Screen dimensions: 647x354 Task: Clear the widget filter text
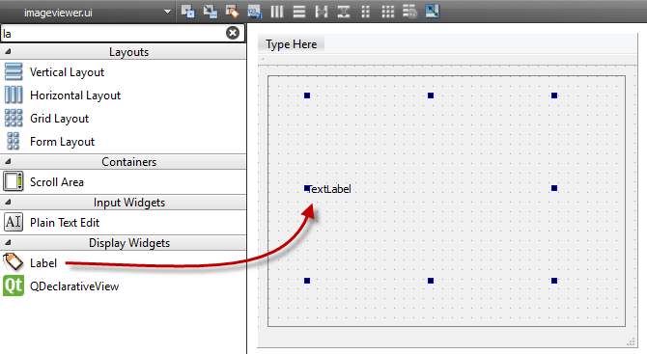(x=233, y=33)
